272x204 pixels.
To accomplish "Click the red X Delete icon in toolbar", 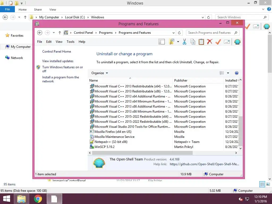I will (x=210, y=42).
